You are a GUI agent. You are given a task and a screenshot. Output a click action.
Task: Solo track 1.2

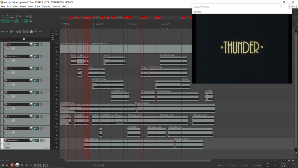(x=56, y=83)
